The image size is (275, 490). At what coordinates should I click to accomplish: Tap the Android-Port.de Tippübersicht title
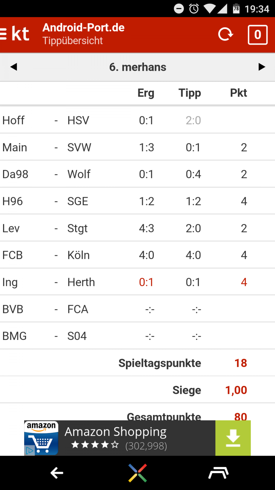point(83,34)
